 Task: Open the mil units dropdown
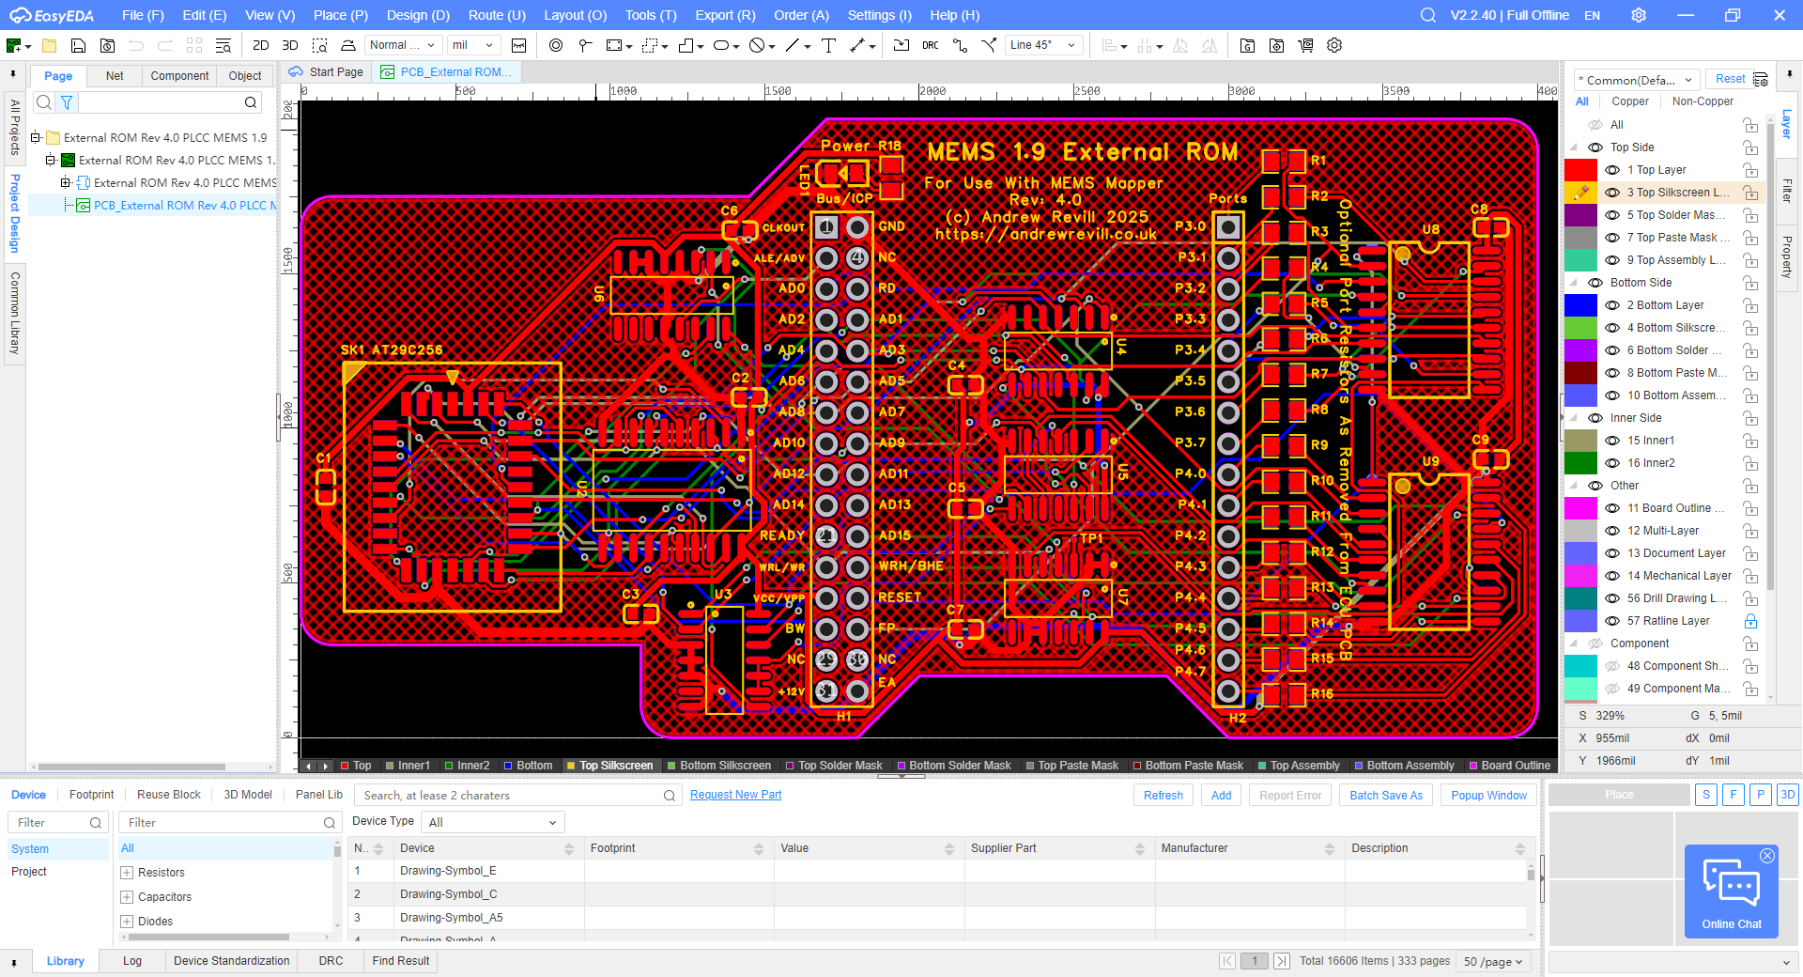click(472, 45)
